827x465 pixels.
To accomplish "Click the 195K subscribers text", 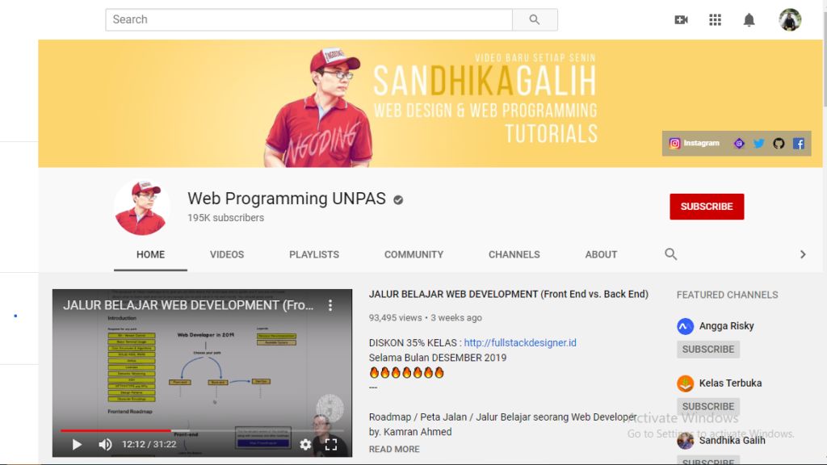I will click(226, 218).
